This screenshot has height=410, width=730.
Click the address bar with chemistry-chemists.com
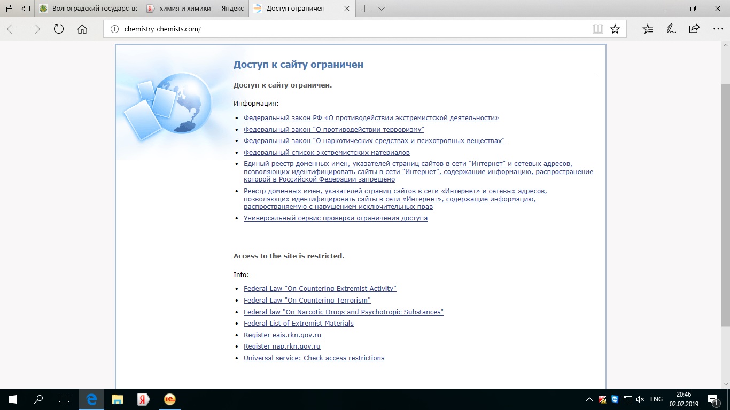tap(347, 29)
